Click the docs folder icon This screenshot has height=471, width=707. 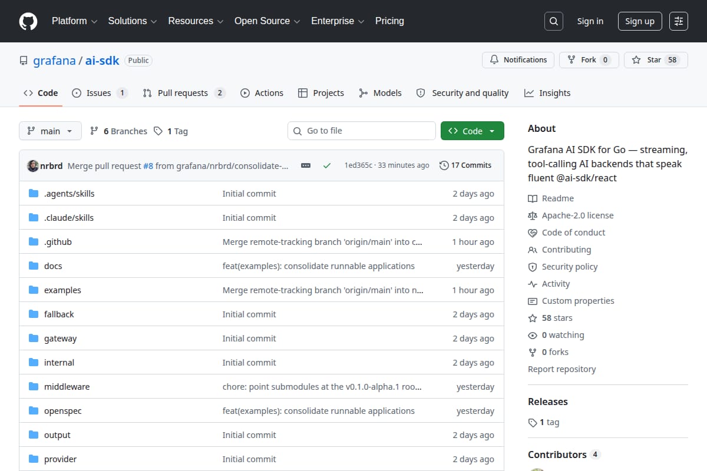click(34, 266)
